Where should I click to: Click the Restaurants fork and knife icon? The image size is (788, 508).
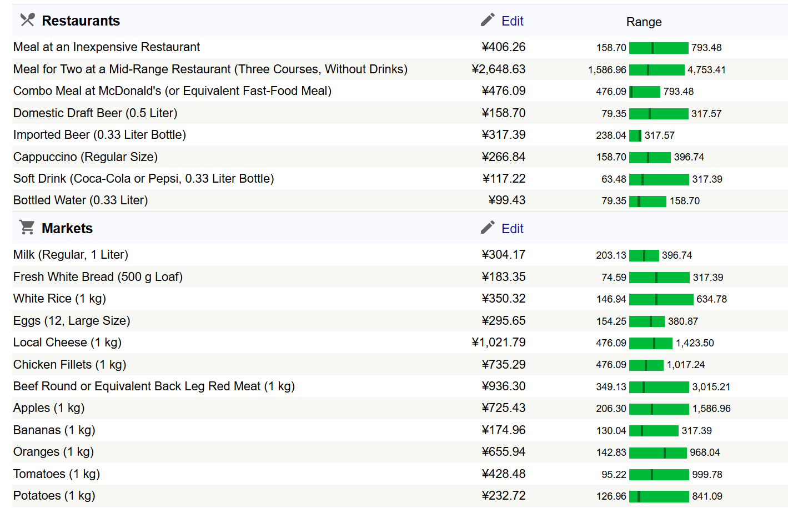pyautogui.click(x=27, y=20)
